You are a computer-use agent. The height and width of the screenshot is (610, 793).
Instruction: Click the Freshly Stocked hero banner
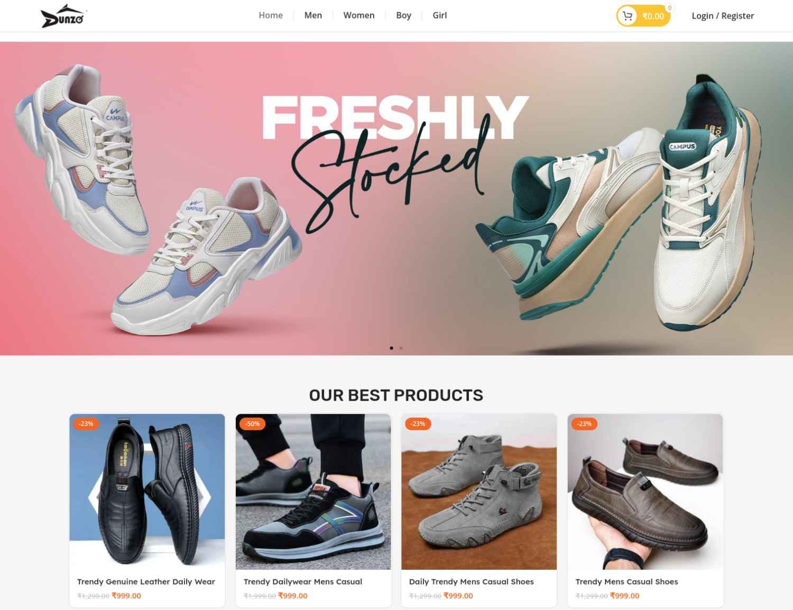pos(396,198)
